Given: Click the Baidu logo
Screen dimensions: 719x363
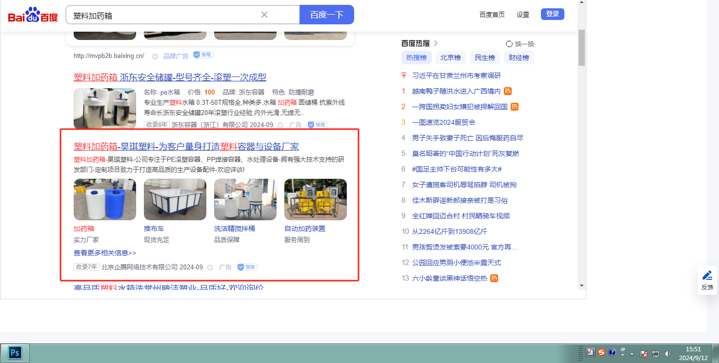Looking at the screenshot, I should tap(33, 16).
